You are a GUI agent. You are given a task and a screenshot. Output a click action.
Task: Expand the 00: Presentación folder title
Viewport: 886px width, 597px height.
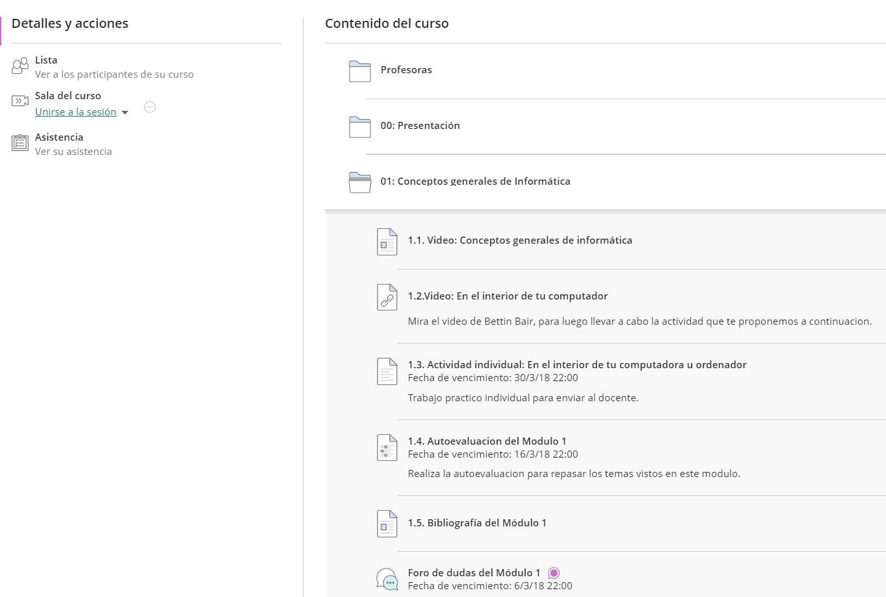tap(420, 125)
